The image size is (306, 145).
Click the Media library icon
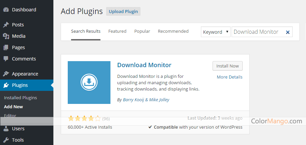coord(6,36)
